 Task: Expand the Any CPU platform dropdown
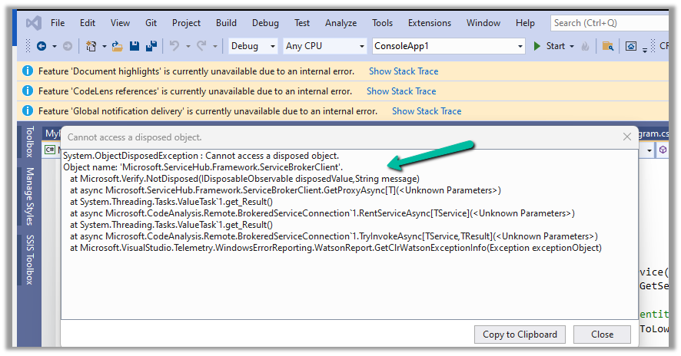(x=325, y=46)
